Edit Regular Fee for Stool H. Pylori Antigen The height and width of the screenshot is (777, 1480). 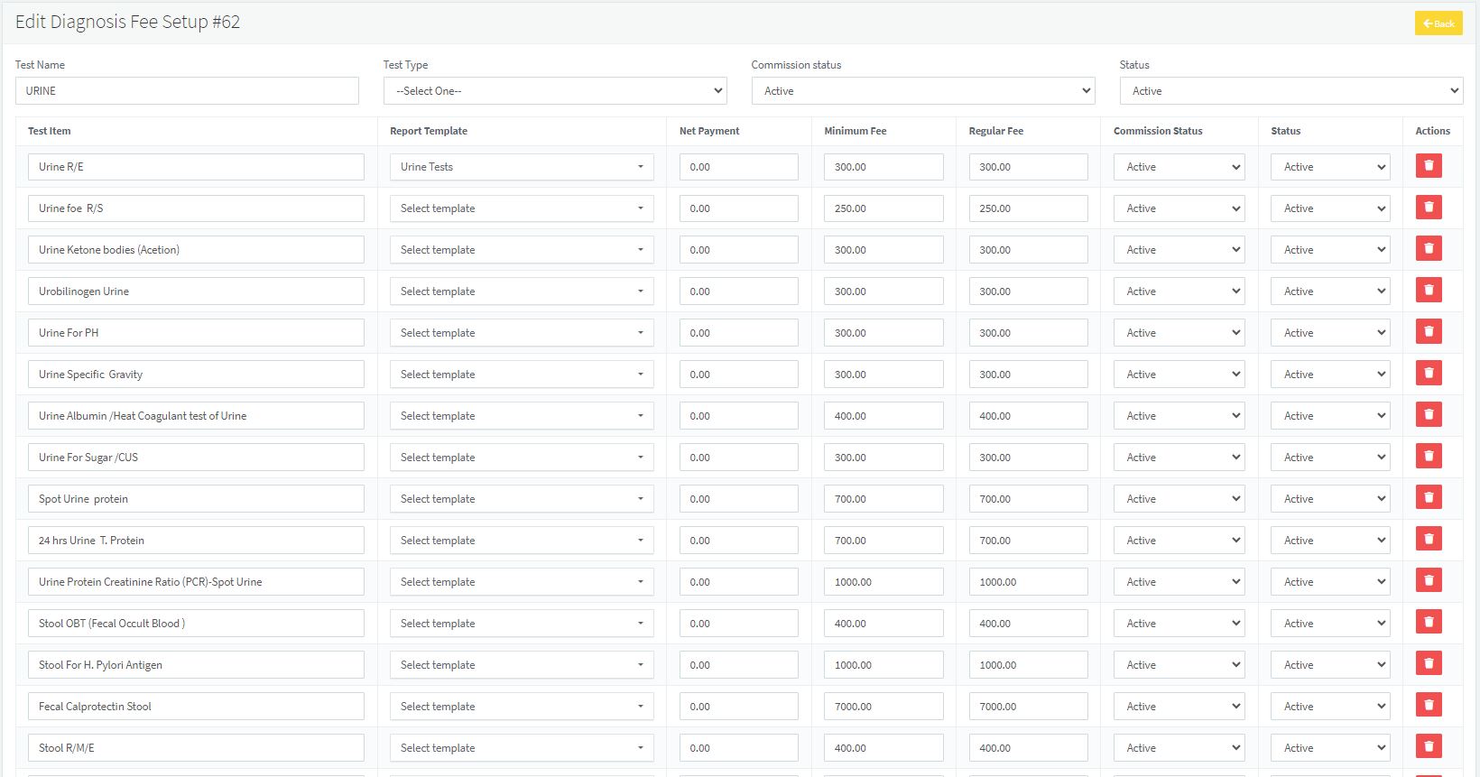[1028, 665]
